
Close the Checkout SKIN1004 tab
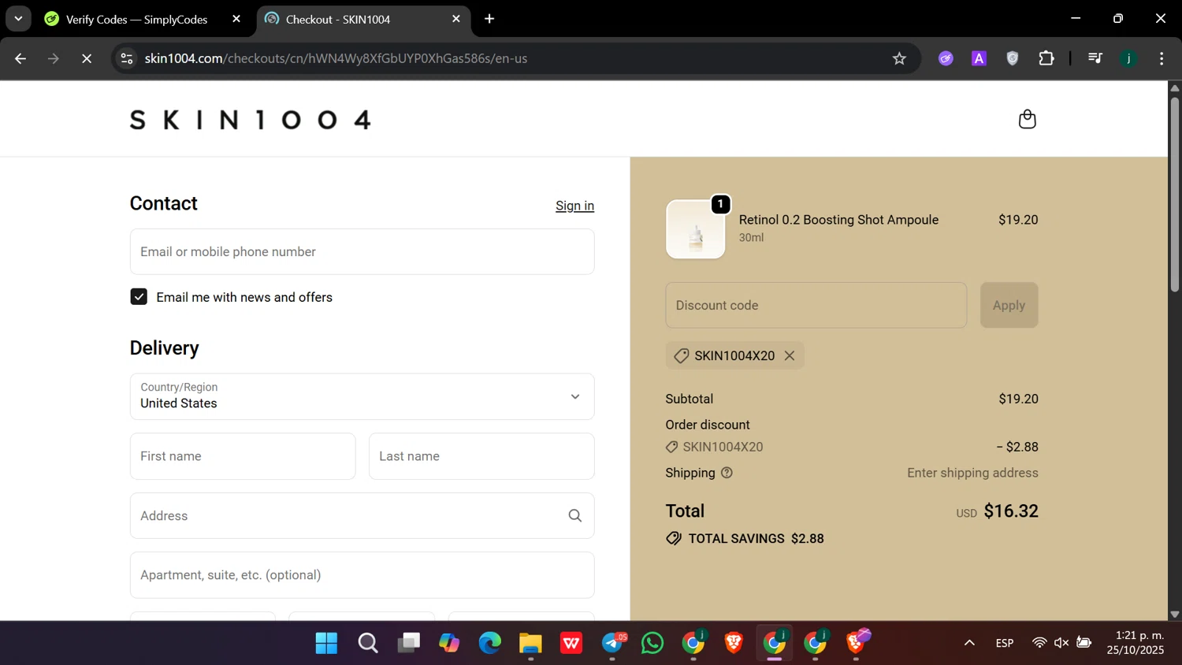456,19
